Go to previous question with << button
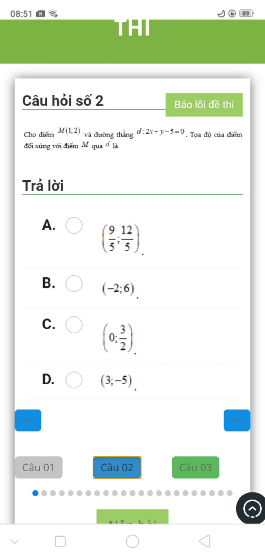The image size is (265, 559). point(28,420)
